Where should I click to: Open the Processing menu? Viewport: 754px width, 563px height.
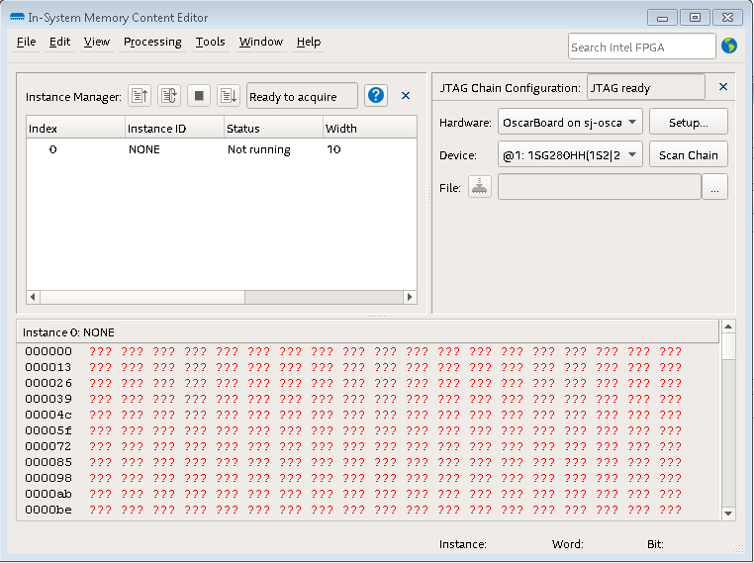click(152, 42)
